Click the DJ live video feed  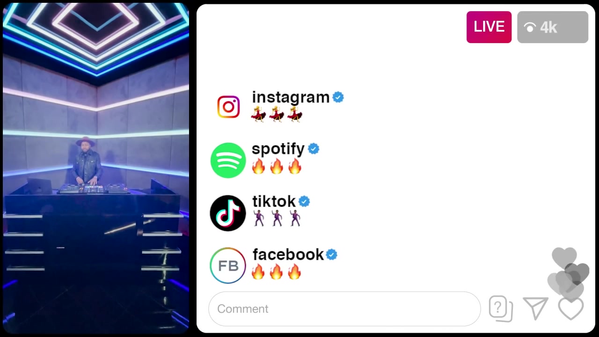pos(96,168)
